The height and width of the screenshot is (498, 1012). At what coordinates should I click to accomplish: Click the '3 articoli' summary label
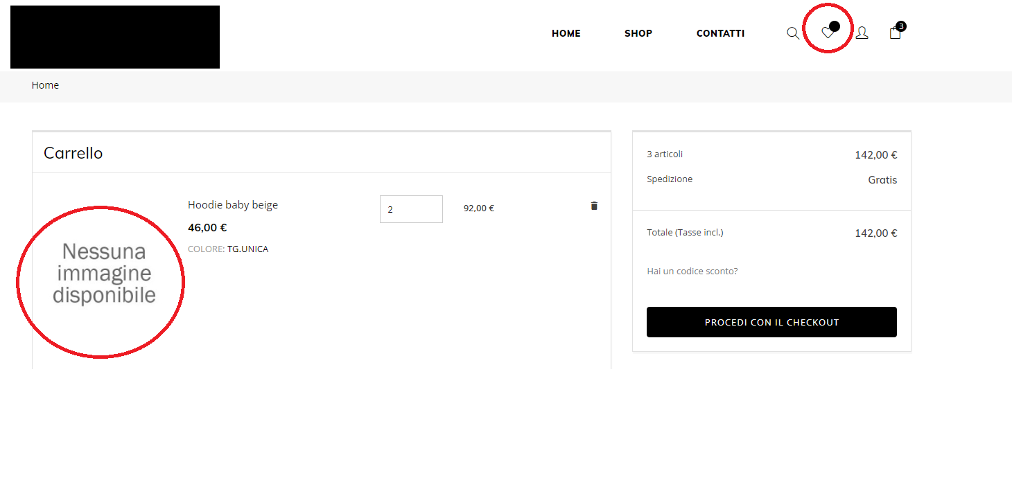pos(664,154)
